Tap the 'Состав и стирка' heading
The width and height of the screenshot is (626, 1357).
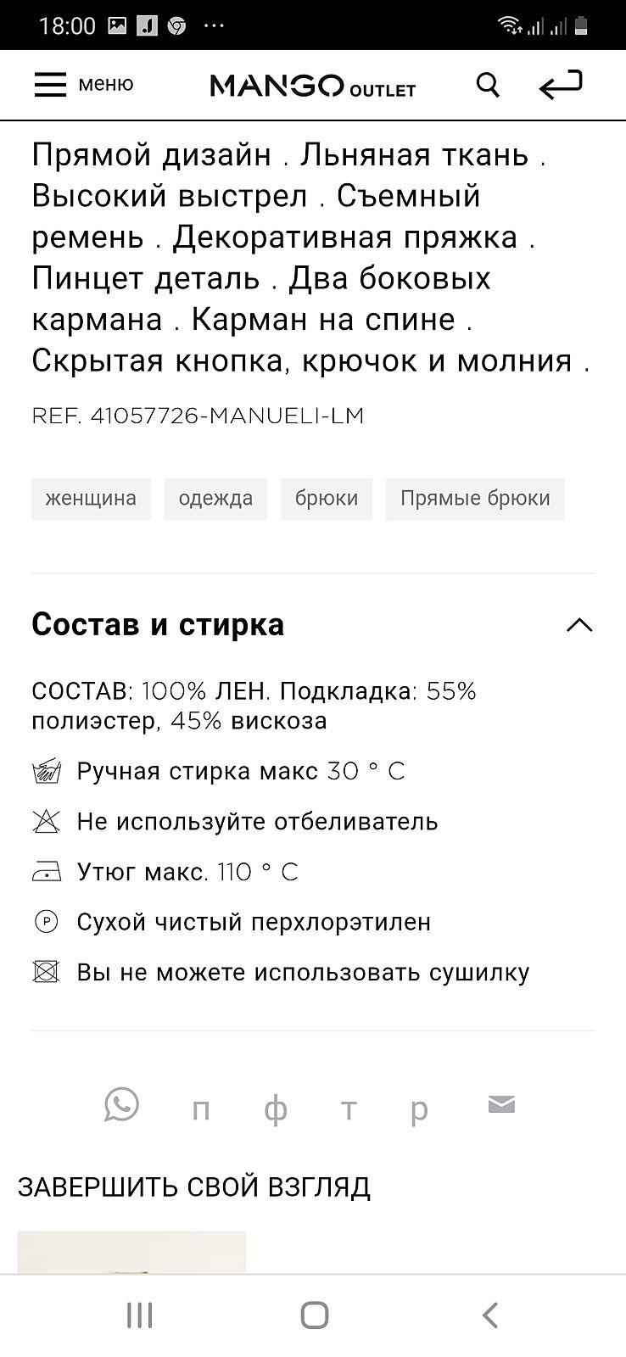[158, 625]
